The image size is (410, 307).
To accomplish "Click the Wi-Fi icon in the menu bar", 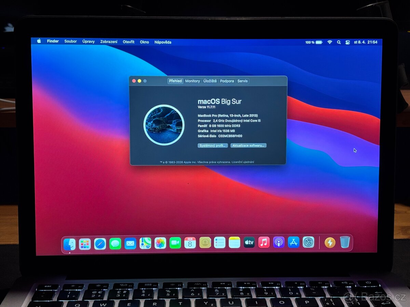I will pyautogui.click(x=329, y=42).
